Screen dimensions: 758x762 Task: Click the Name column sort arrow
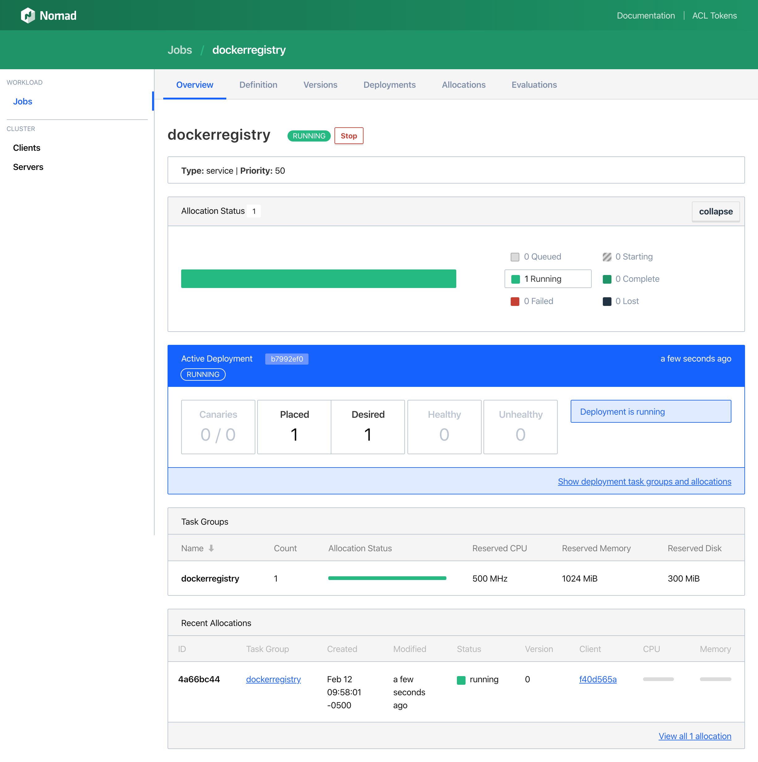pos(211,548)
